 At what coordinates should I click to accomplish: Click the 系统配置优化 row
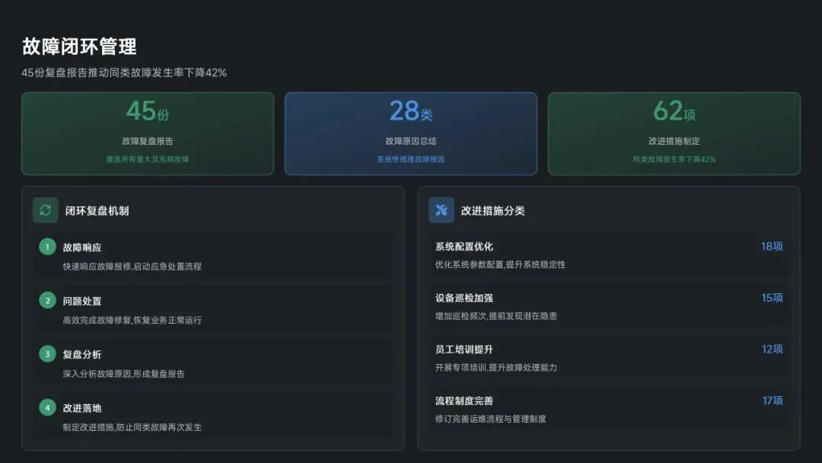click(x=609, y=255)
